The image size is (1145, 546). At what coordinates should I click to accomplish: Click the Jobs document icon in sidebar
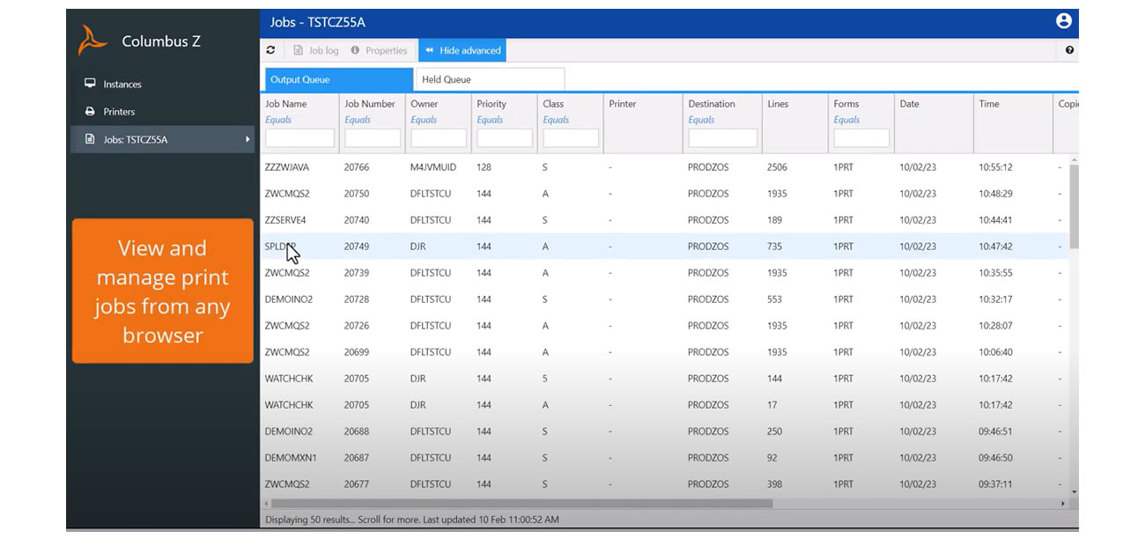coord(89,139)
